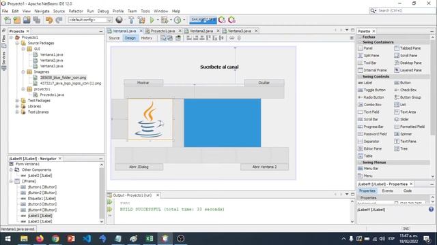Viewport: 437px width, 245px height.
Task: Open the Events tab in Properties
Action: [x=387, y=191]
